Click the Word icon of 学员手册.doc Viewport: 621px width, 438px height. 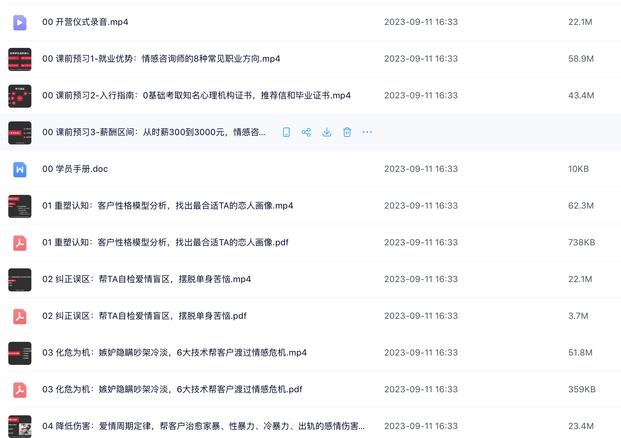point(20,169)
